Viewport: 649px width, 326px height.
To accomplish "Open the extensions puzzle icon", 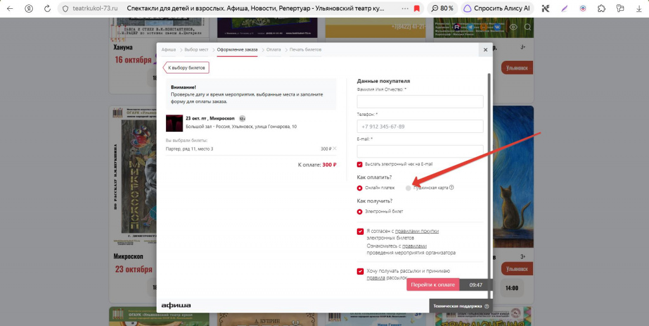I will coord(601,8).
